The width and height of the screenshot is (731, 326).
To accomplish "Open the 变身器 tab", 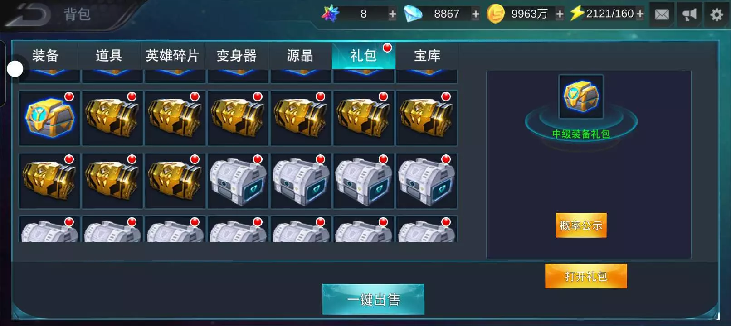I will (x=236, y=56).
